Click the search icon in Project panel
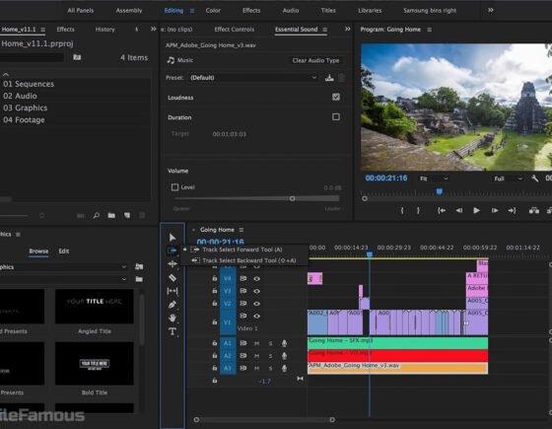 pyautogui.click(x=97, y=215)
